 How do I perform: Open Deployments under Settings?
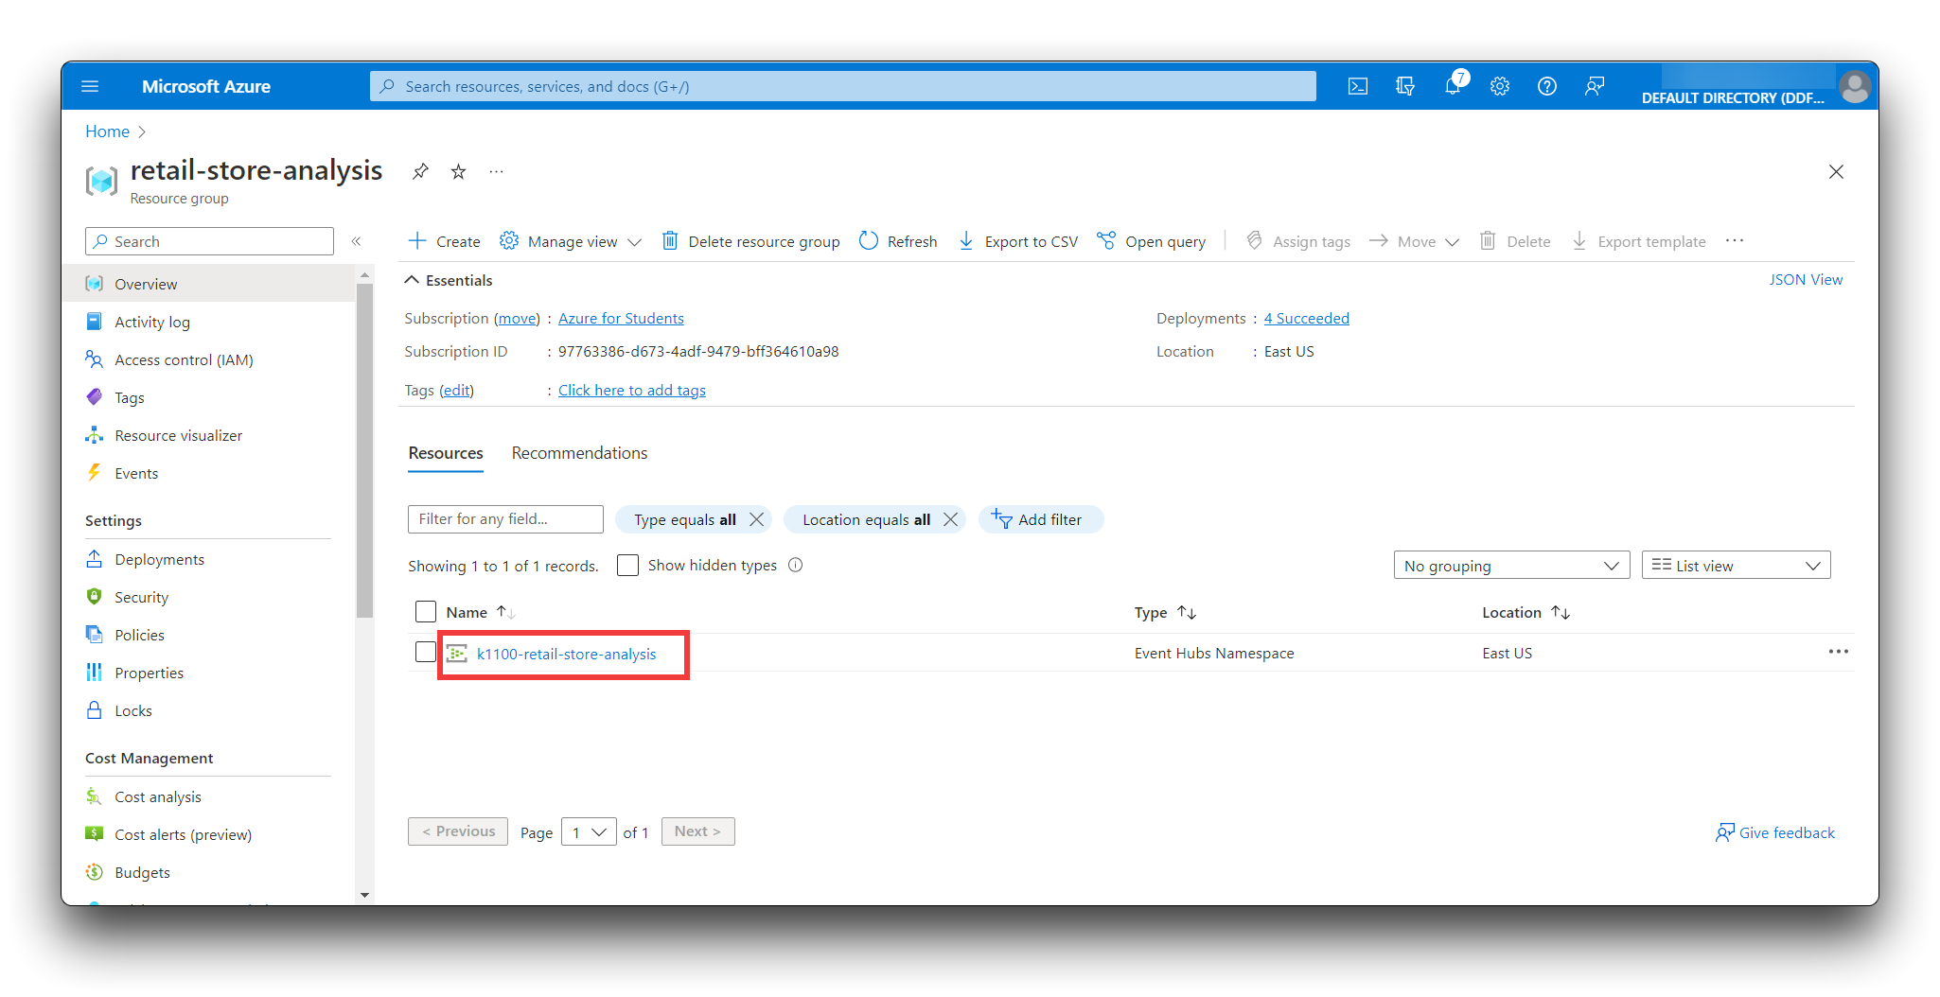[159, 559]
